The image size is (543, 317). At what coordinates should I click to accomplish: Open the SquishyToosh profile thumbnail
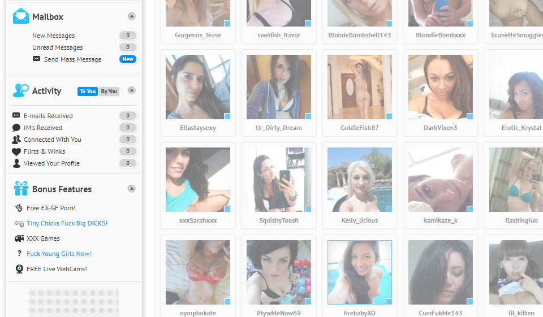[x=279, y=180]
